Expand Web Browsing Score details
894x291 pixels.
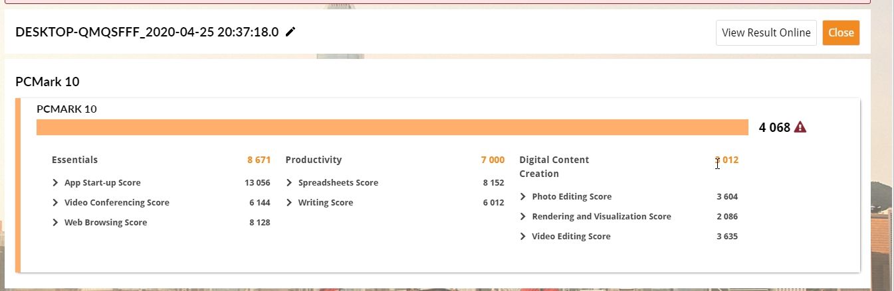click(x=55, y=223)
